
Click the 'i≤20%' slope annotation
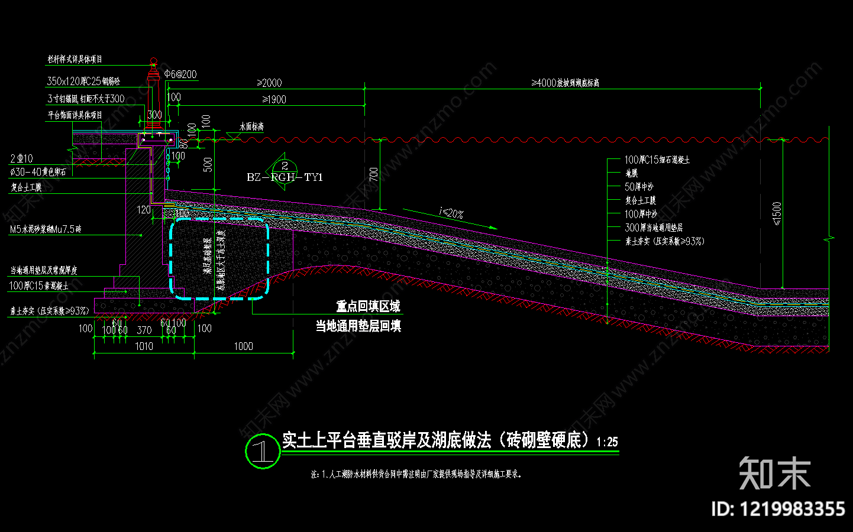pyautogui.click(x=451, y=213)
